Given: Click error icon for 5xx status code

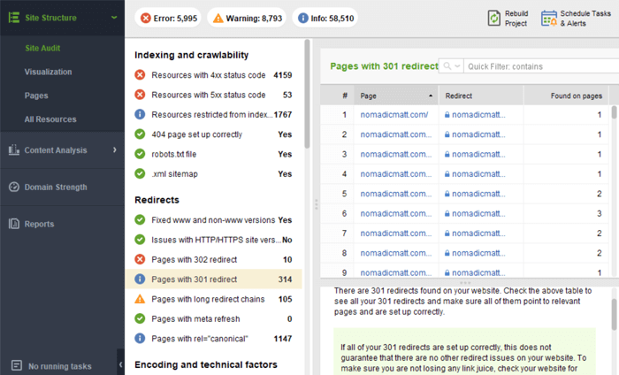Looking at the screenshot, I should click(140, 95).
